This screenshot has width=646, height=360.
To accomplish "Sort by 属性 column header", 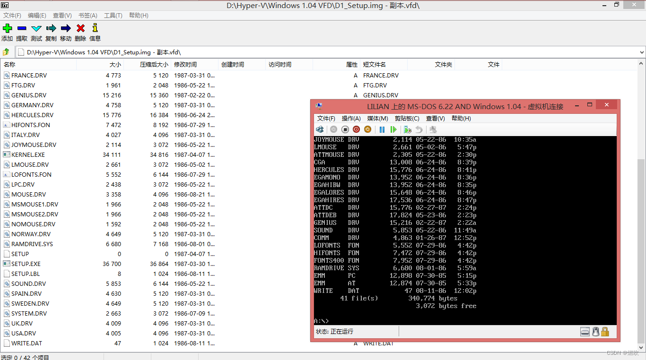I will click(x=336, y=64).
